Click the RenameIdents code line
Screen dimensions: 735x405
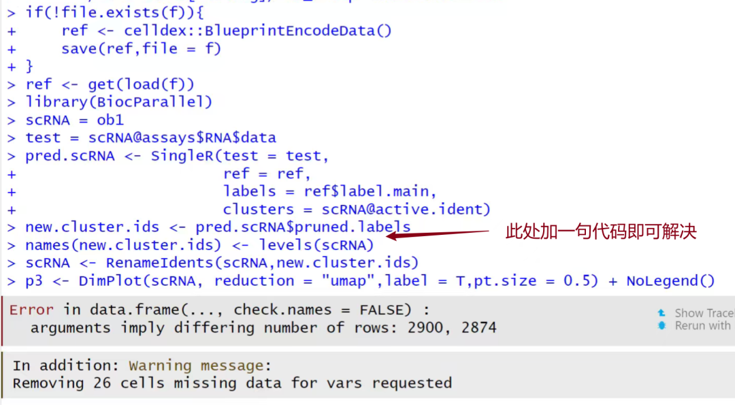221,263
